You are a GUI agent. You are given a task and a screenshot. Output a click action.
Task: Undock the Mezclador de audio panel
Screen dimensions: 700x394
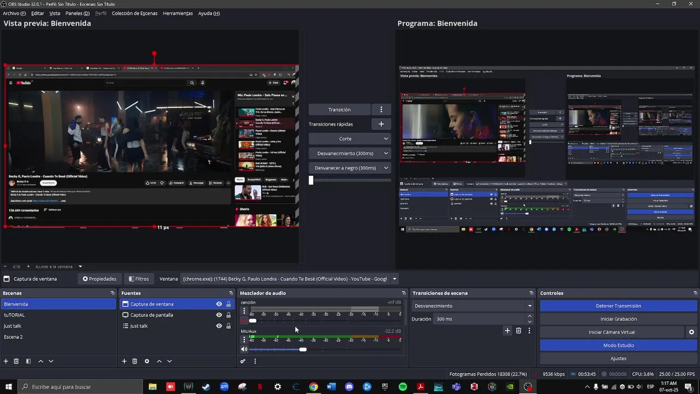(404, 293)
